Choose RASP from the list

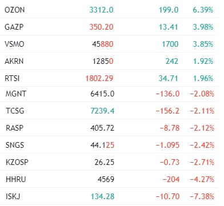(x=14, y=128)
